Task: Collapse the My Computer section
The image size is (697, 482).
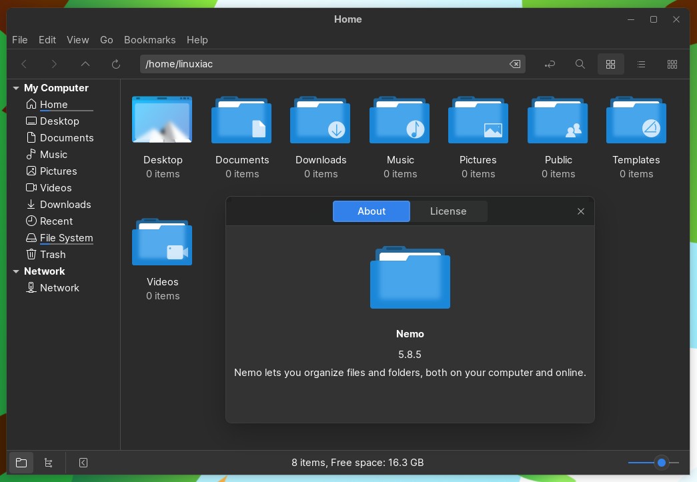Action: pyautogui.click(x=16, y=88)
